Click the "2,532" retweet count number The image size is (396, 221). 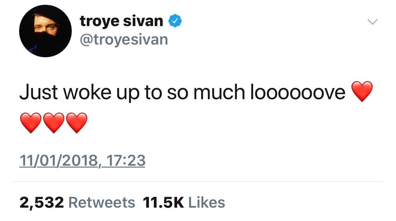click(41, 203)
